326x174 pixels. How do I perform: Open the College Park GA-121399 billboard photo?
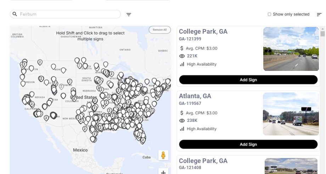point(291,49)
